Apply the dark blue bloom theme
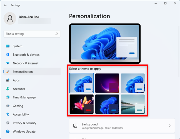This screenshot has width=180, height=139. 107,104
